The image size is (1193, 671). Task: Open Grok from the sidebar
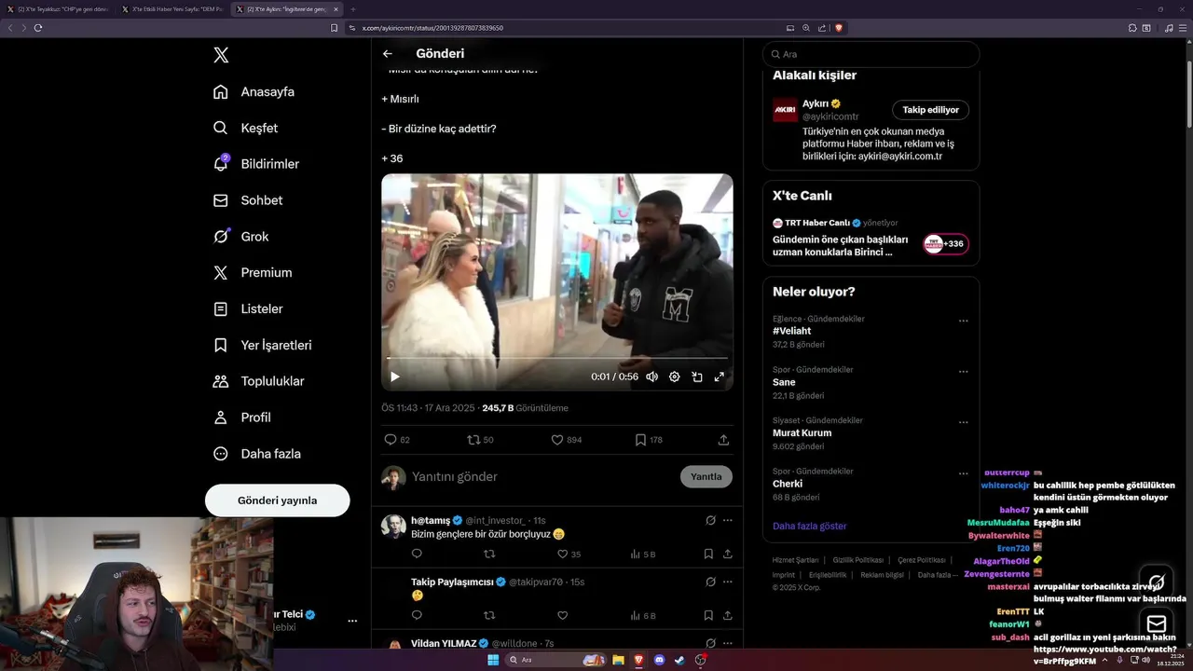tap(240, 237)
